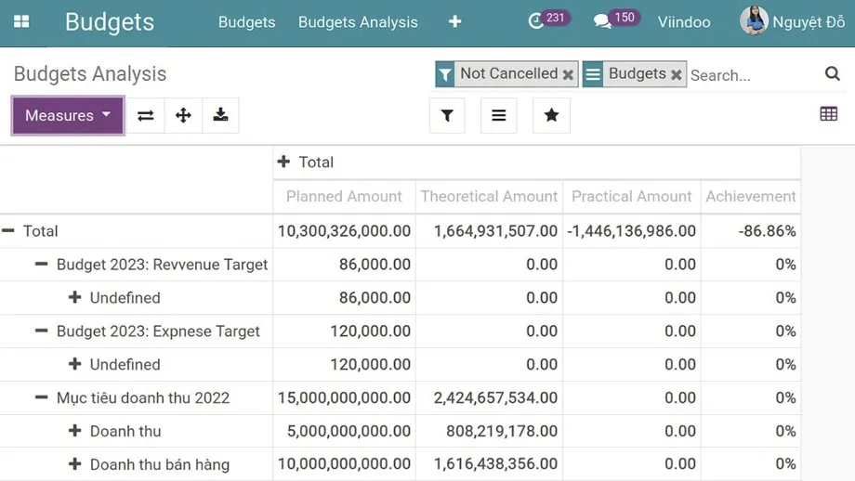Viewport: 855px width, 481px height.
Task: Open the Group By bars button
Action: (499, 115)
